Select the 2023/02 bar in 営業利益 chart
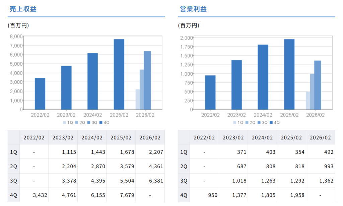Screen dimensions: 343x206 tap(236, 85)
